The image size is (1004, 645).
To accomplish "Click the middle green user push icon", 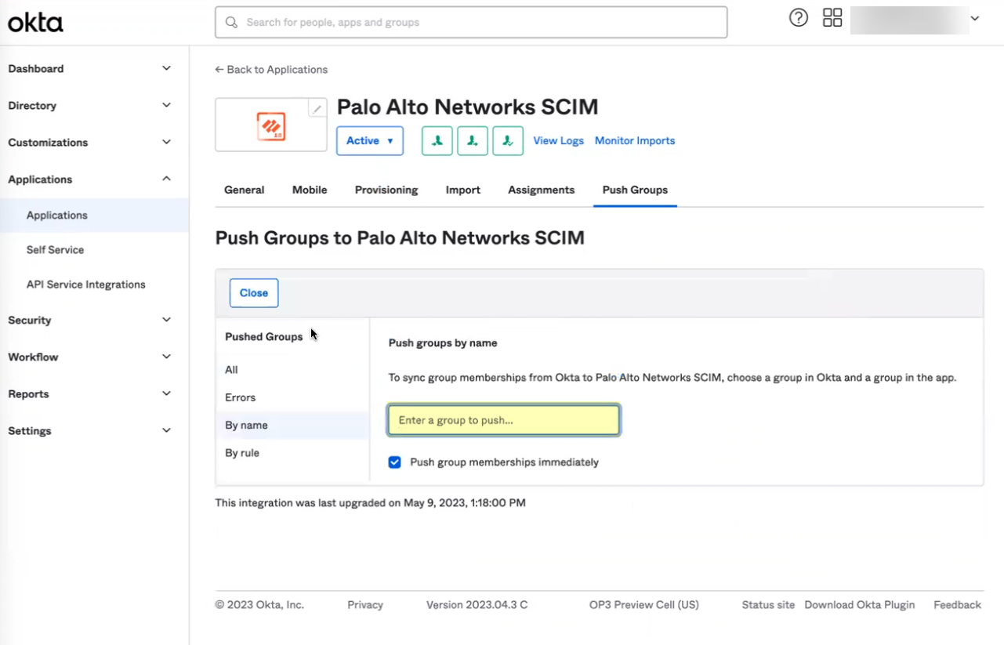I will (473, 141).
